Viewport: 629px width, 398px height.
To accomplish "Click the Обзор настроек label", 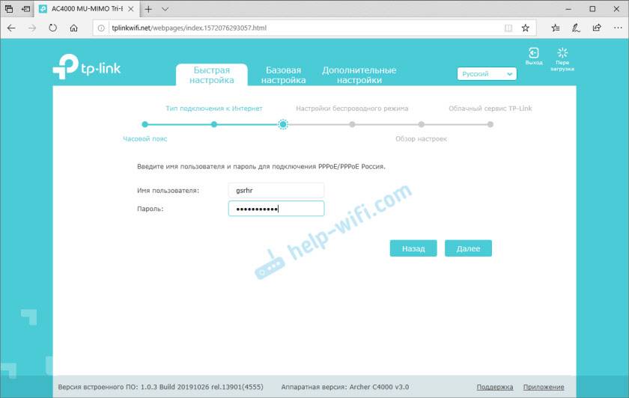I will pos(421,138).
